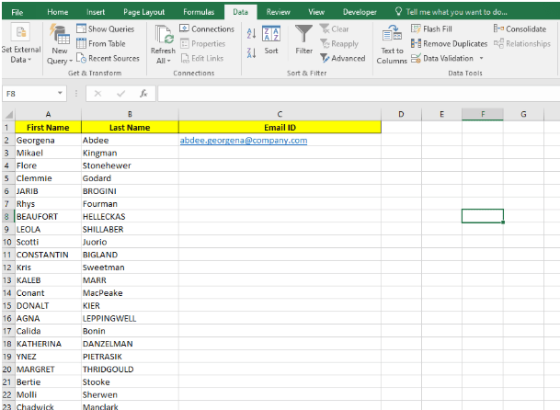Open the Refresh All dropdown
This screenshot has height=410, width=560.
coord(164,61)
